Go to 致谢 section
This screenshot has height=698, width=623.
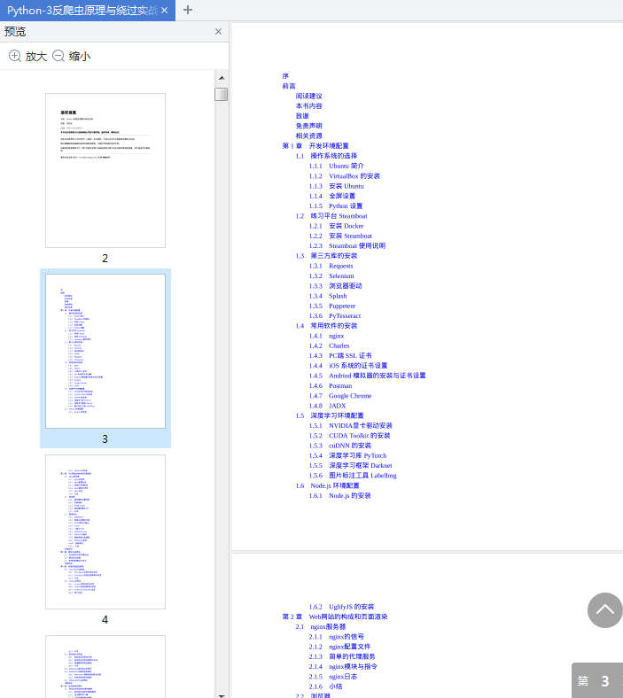[x=302, y=116]
